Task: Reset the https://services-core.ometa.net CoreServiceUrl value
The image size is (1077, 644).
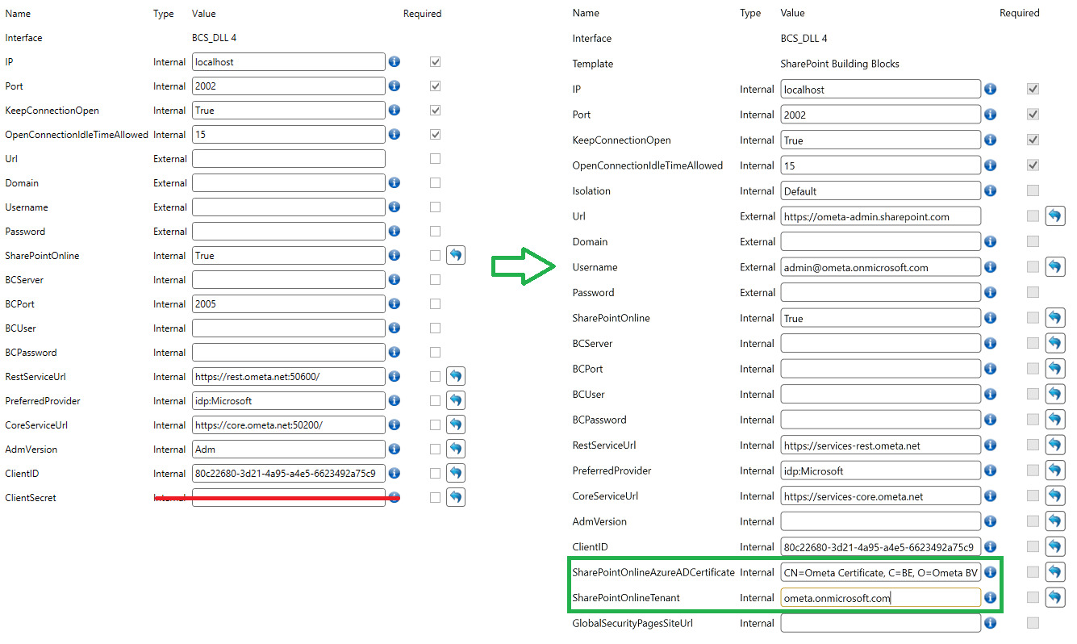Action: (1055, 496)
